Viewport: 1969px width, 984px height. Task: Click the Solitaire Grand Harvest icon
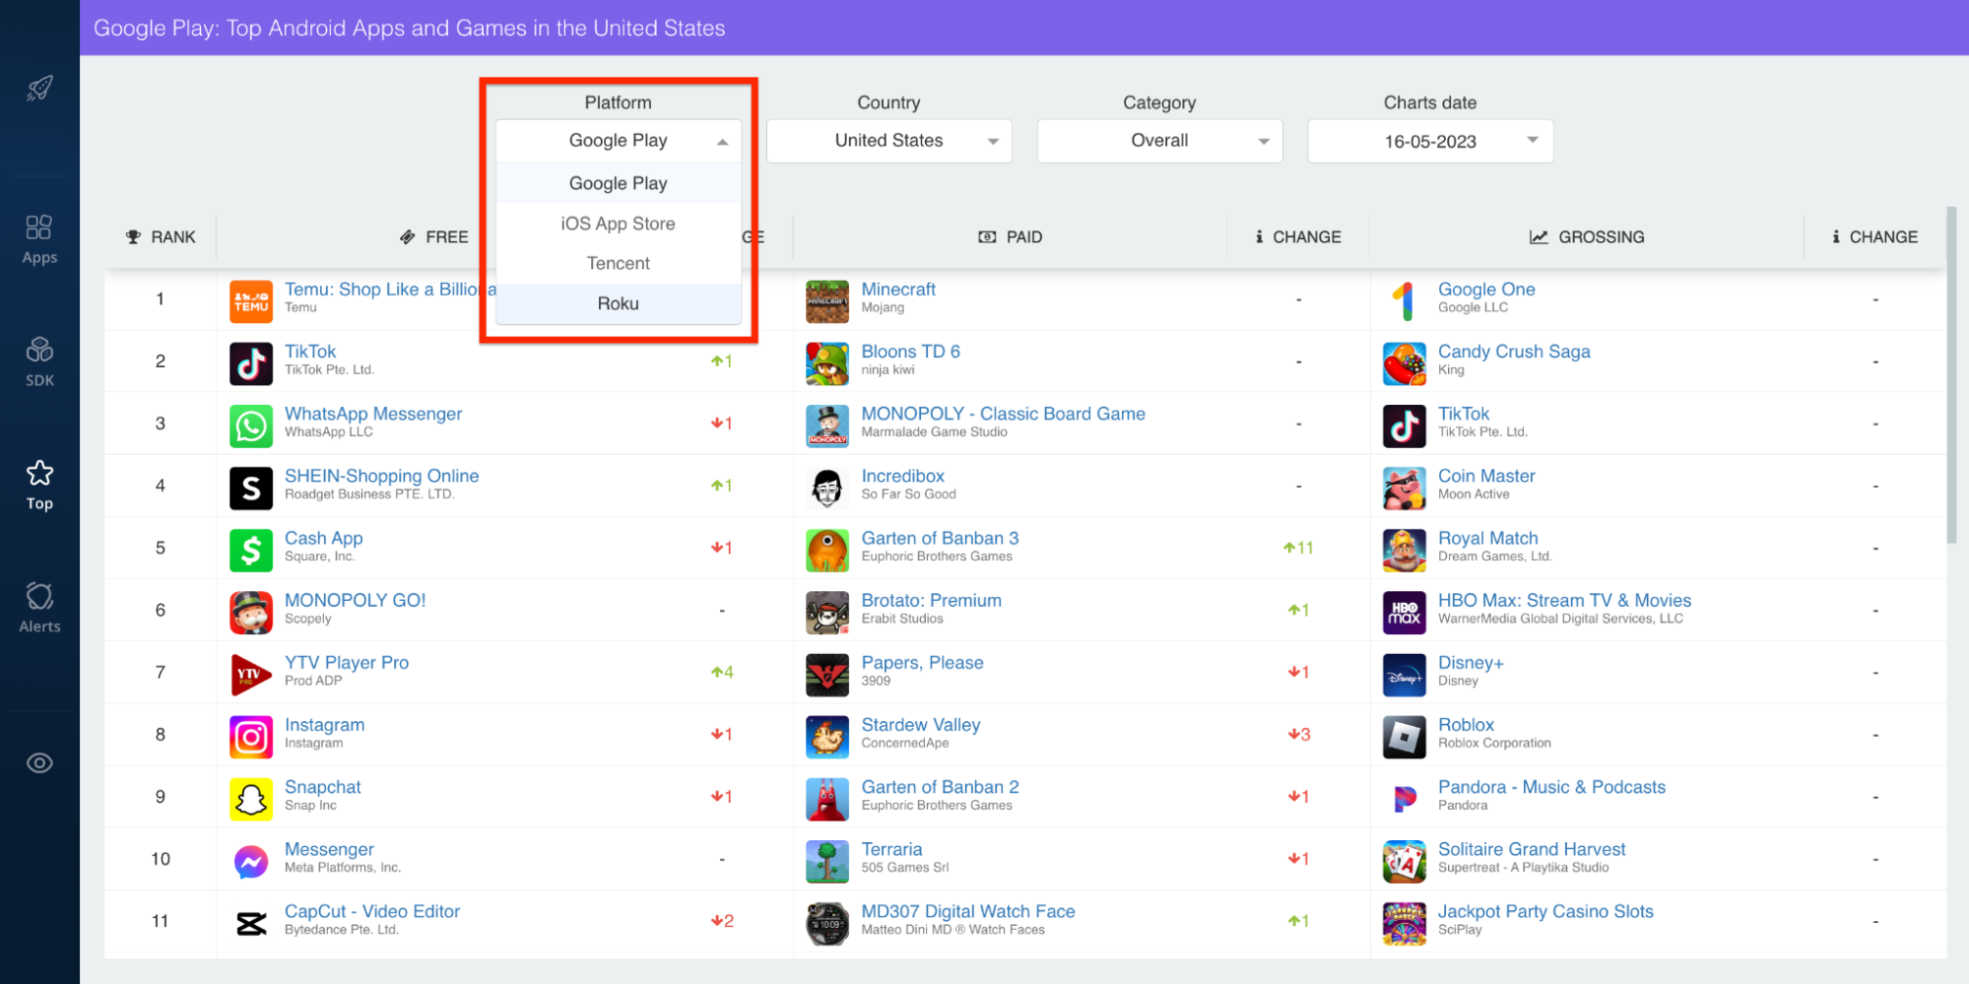(x=1405, y=861)
